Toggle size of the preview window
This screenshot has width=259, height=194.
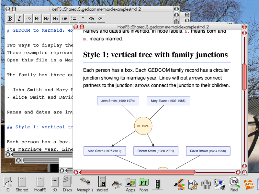pyautogui.click(x=244, y=27)
